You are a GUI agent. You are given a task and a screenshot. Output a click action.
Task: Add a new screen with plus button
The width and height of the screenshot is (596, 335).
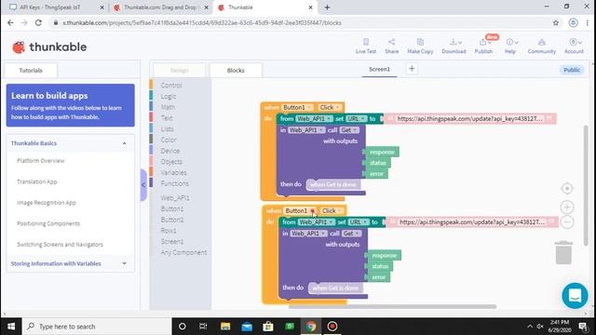[x=412, y=69]
